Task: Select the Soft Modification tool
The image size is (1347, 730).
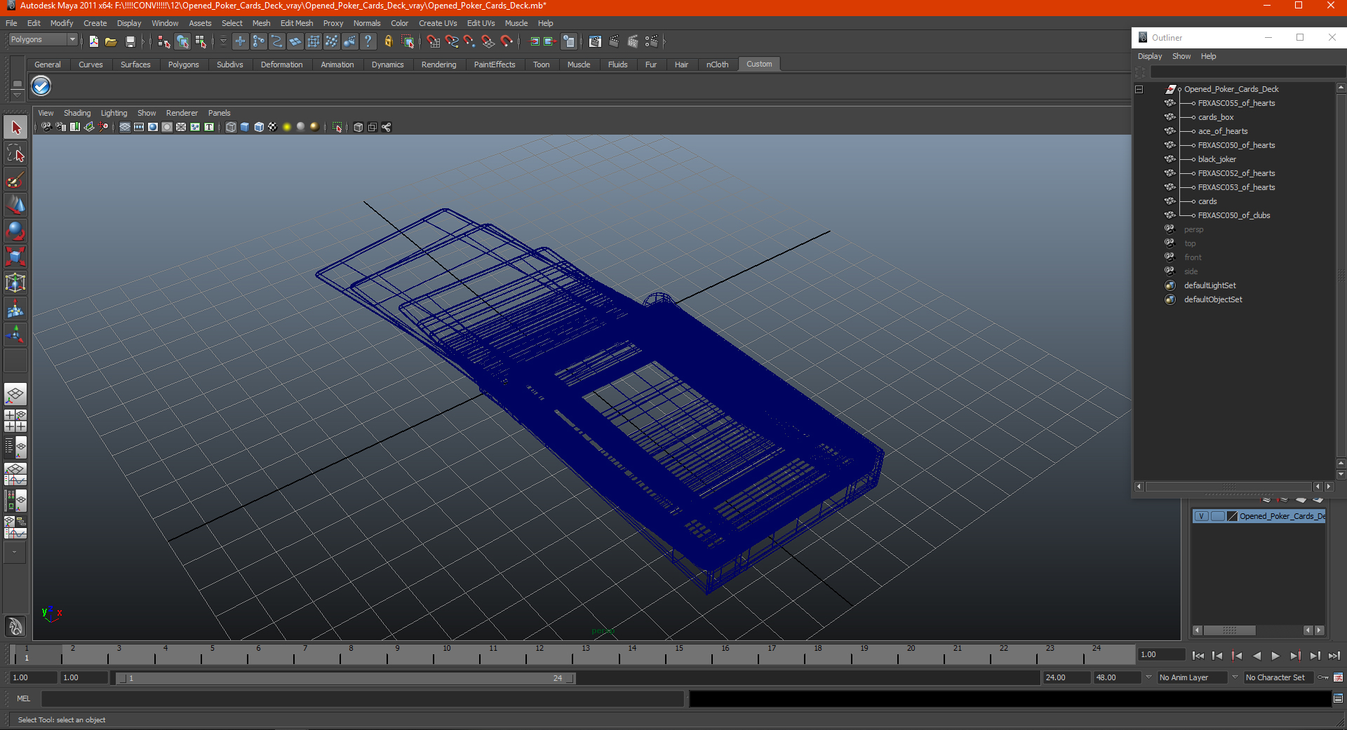Action: click(x=15, y=309)
